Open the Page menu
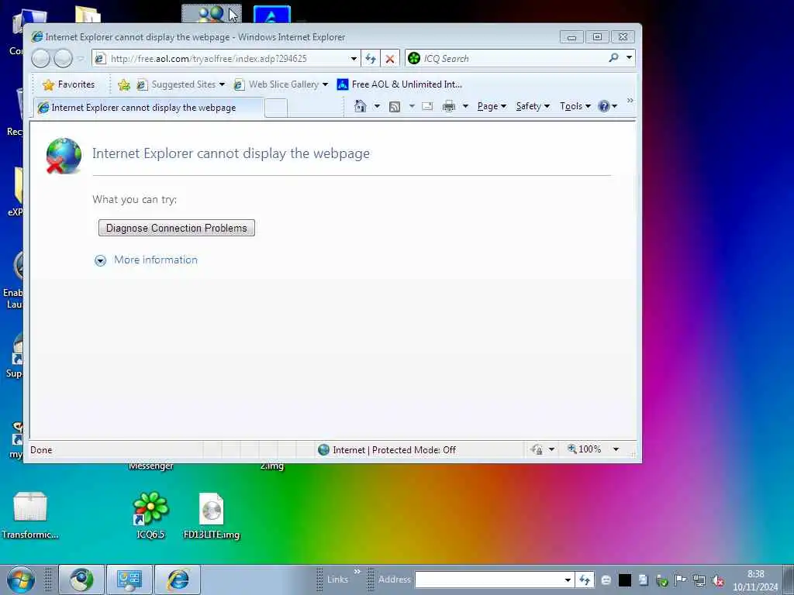This screenshot has width=794, height=595. 492,106
